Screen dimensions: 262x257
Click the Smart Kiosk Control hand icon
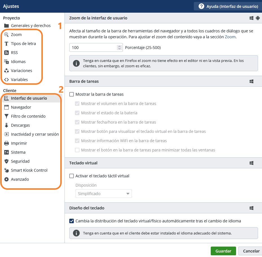[x=6, y=171]
